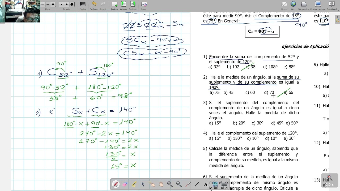340x191 pixels.
Task: Click answer option a) 92º in exercise 1
Action: click(215, 67)
